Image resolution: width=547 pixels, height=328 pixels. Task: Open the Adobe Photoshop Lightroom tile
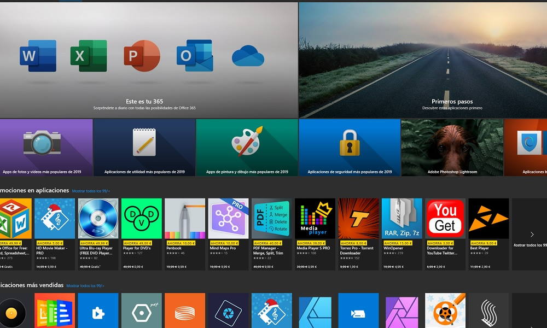point(452,147)
